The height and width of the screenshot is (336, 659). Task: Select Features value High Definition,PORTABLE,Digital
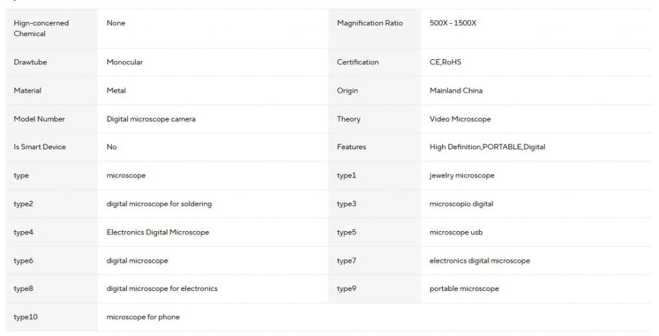click(487, 147)
